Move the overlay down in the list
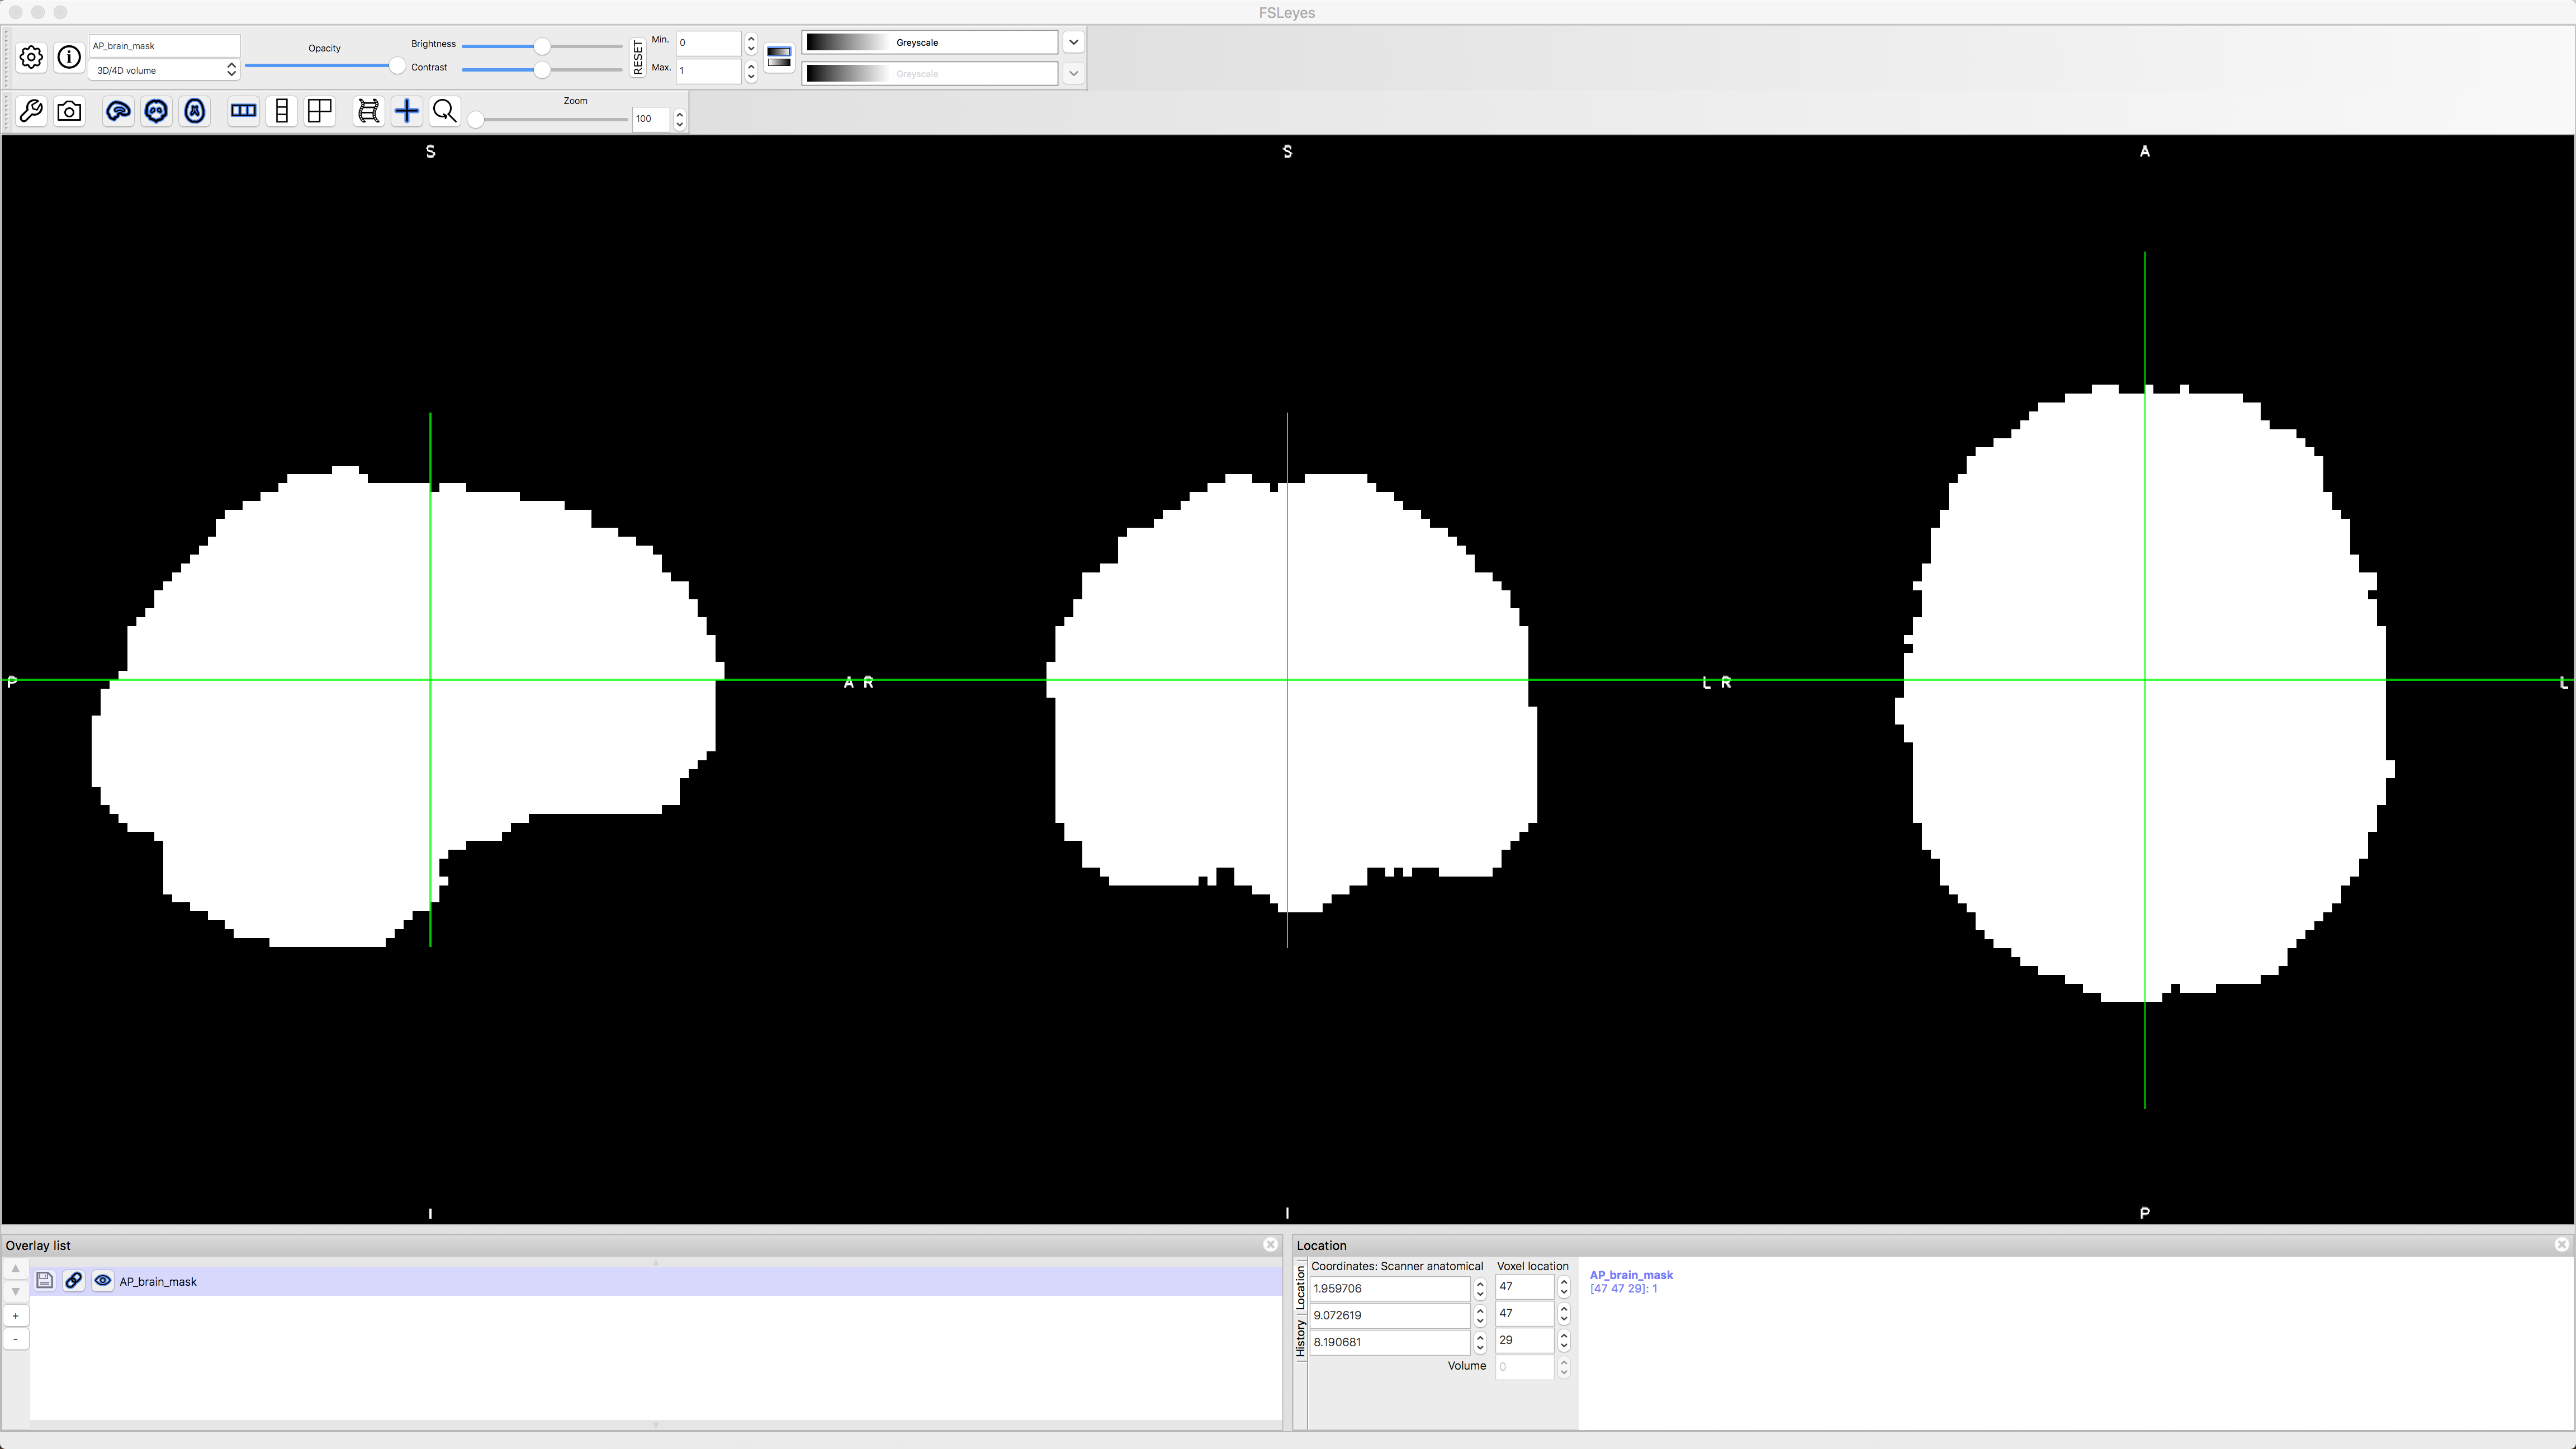 pos(15,1292)
